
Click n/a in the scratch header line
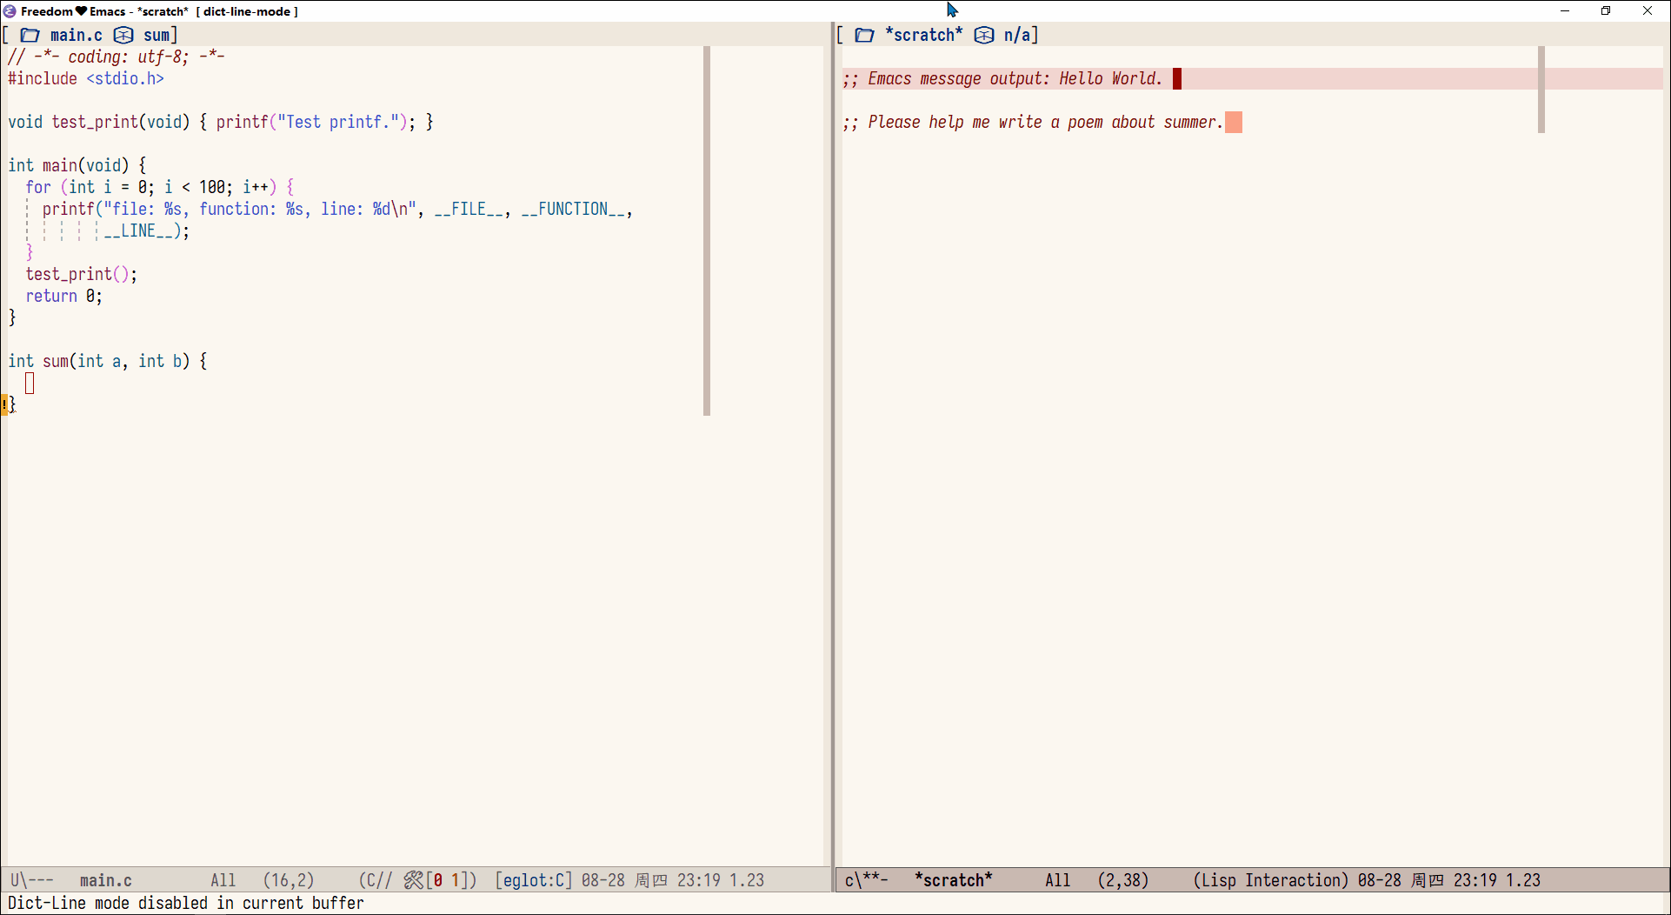point(1017,35)
